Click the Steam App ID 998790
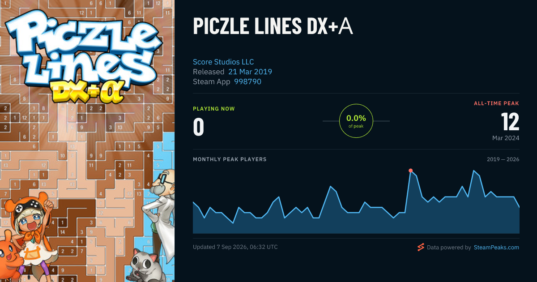The width and height of the screenshot is (537, 282). coord(247,81)
